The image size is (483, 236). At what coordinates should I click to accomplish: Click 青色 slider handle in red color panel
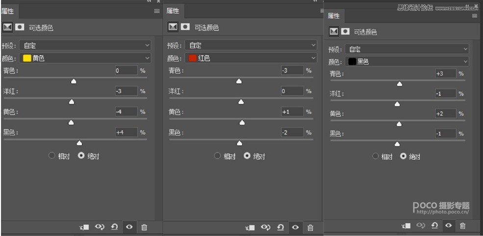click(x=239, y=81)
